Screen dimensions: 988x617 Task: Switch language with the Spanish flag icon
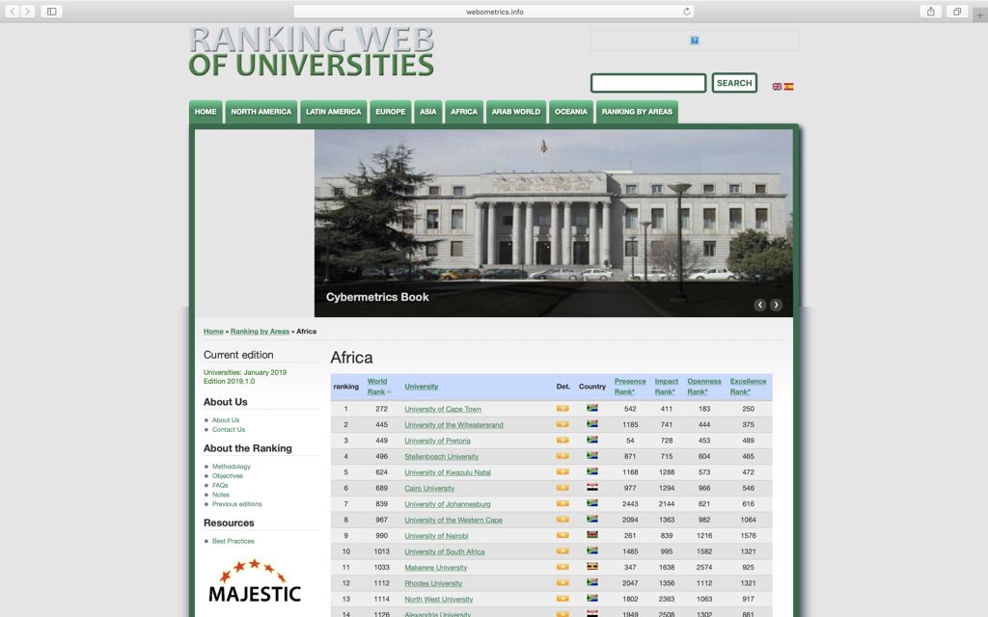click(x=788, y=86)
